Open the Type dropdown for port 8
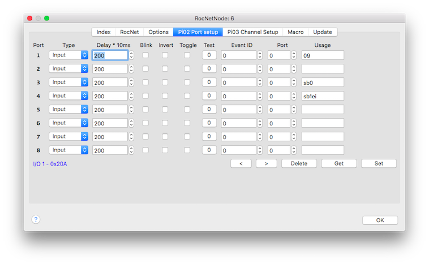The height and width of the screenshot is (265, 429). (x=68, y=150)
